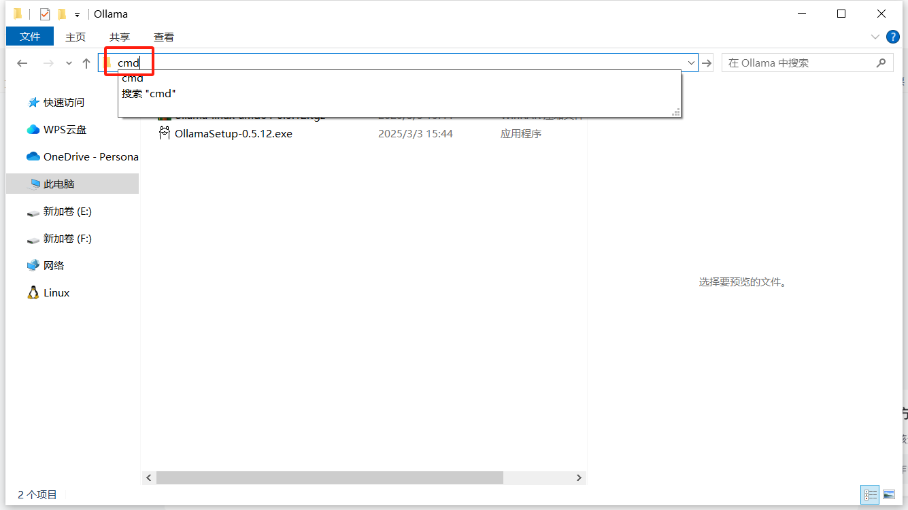908x510 pixels.
Task: Switch to the 主页 ribbon tab
Action: click(x=75, y=37)
